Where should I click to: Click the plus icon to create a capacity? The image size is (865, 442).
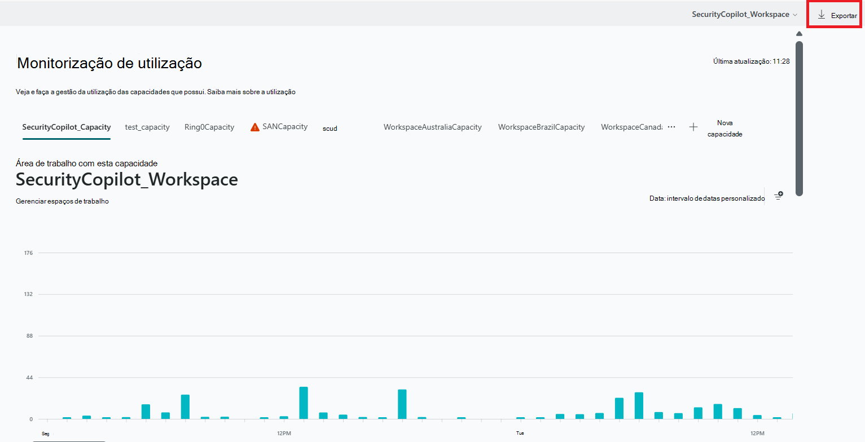click(693, 127)
